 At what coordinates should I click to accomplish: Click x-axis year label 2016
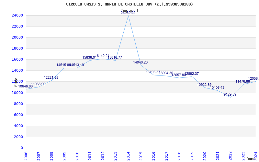(153, 156)
